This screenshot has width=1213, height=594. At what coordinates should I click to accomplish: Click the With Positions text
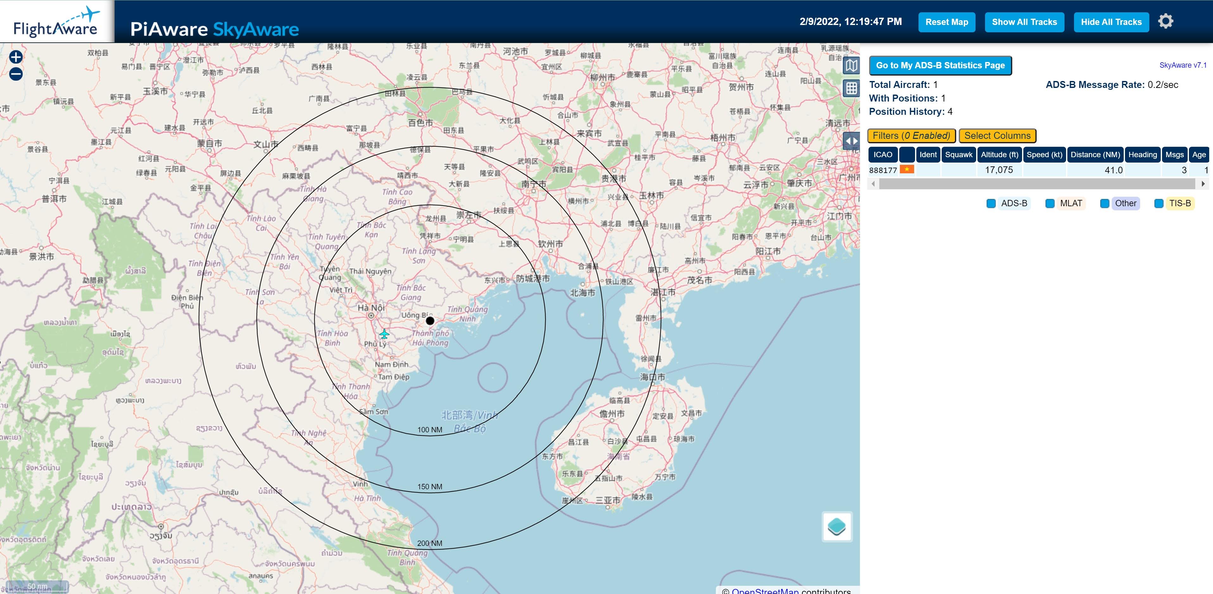coord(907,98)
